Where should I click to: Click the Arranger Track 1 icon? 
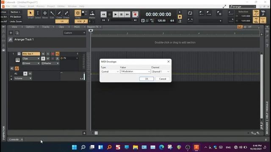click(x=10, y=40)
